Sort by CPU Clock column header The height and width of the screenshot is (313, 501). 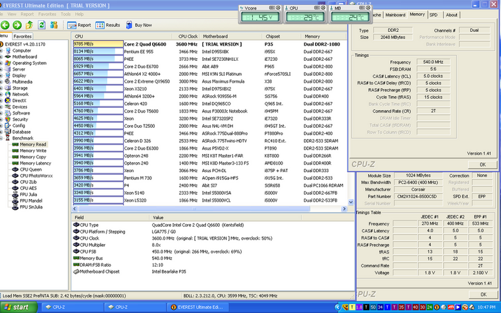click(188, 36)
